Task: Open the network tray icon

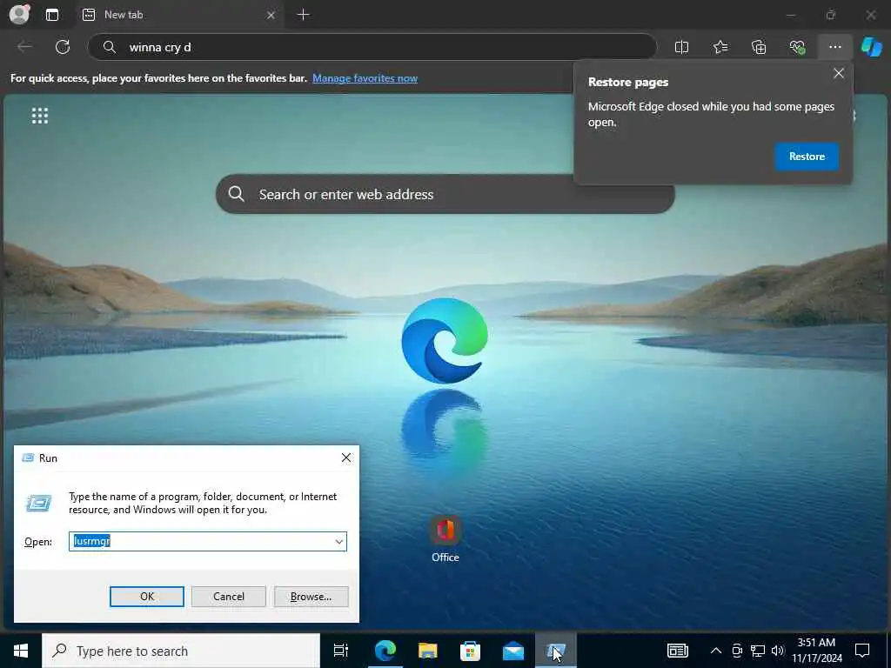Action: click(758, 651)
